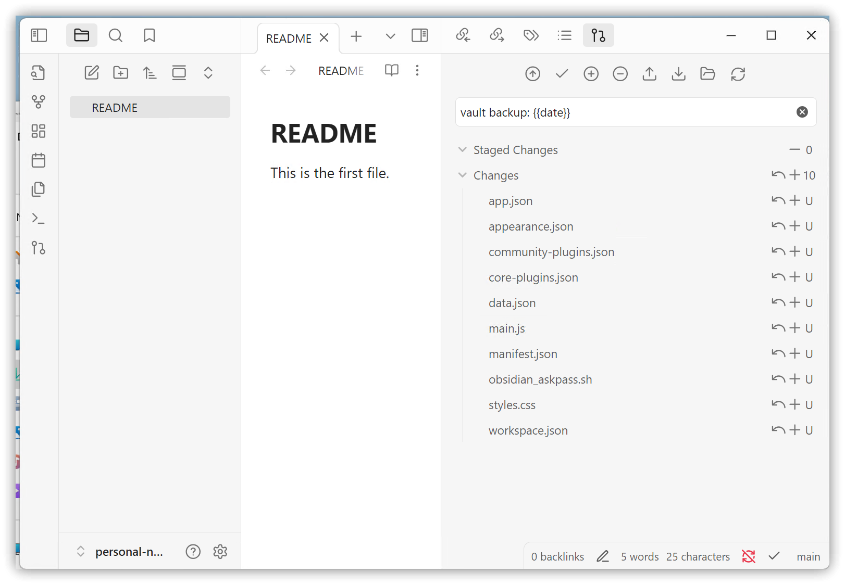This screenshot has height=585, width=845.
Task: Close the README tab
Action: [x=324, y=38]
